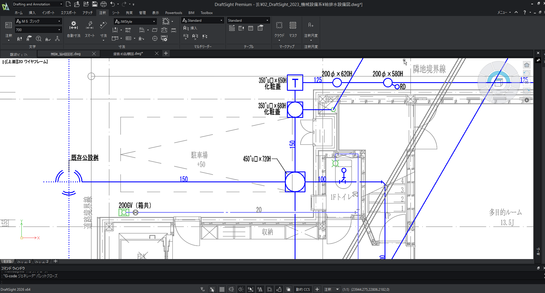This screenshot has height=293, width=545.
Task: Open the ホーム ribbon tab
Action: pyautogui.click(x=19, y=13)
